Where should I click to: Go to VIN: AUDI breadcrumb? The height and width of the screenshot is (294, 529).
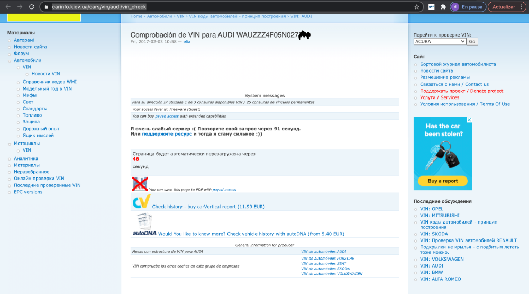click(301, 16)
